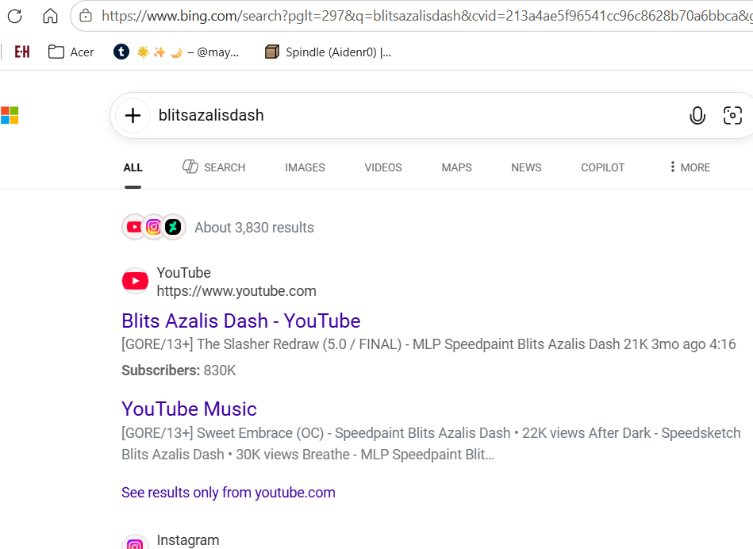Click the browser refresh icon
The image size is (753, 549).
point(15,16)
